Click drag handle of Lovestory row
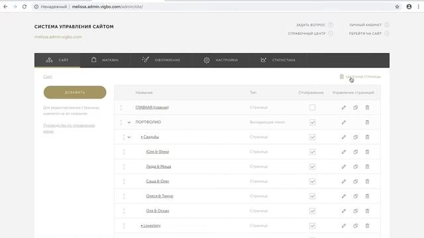This screenshot has width=424, height=238. (124, 225)
